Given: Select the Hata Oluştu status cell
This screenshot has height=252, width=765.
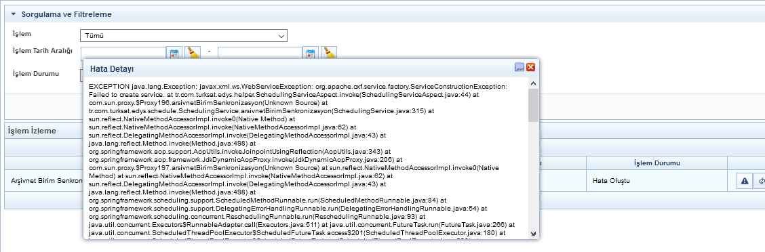Looking at the screenshot, I should point(656,181).
